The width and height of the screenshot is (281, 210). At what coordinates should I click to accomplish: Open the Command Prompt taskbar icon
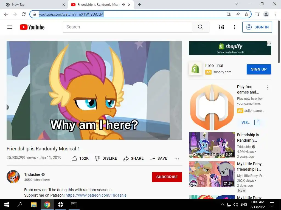74,205
